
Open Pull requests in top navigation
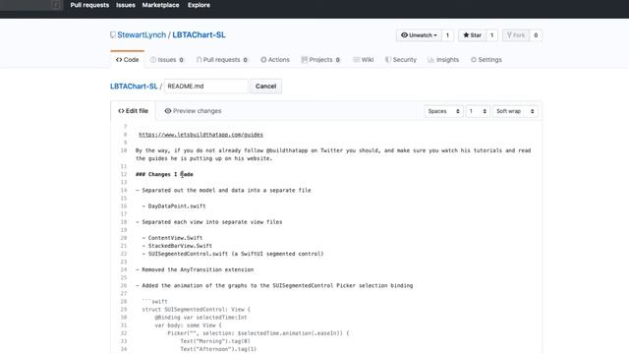(x=89, y=5)
